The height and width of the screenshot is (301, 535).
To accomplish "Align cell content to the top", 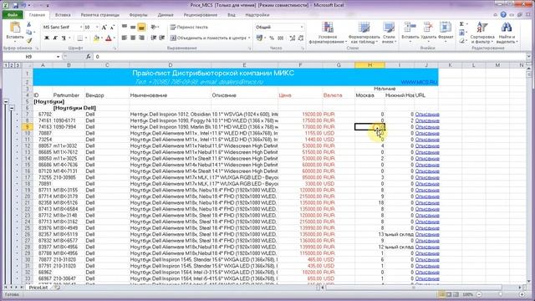I will tap(125, 27).
